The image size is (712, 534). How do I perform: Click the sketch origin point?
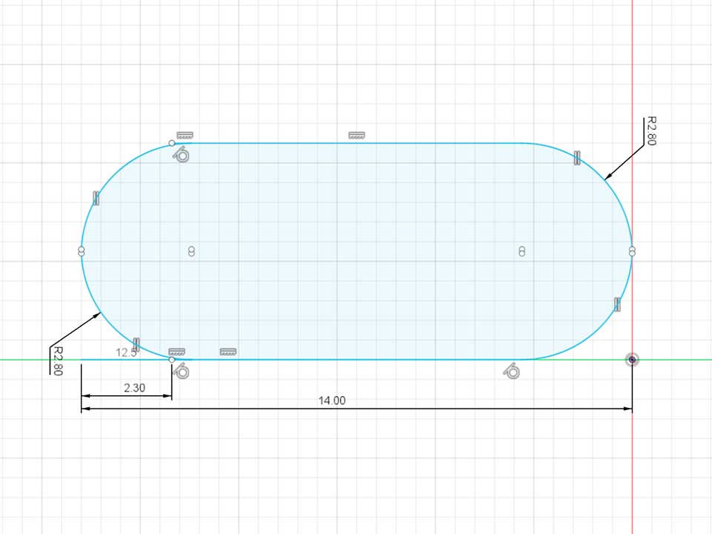[x=632, y=360]
